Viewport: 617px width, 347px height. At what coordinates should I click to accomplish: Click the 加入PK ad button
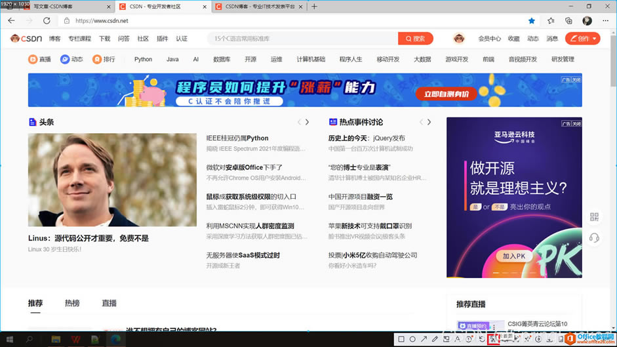[514, 256]
